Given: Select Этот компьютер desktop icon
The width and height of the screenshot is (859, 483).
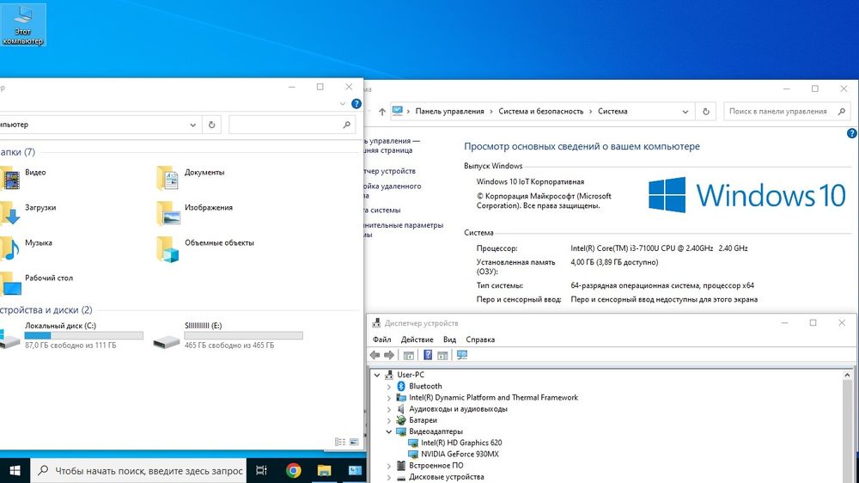Looking at the screenshot, I should (x=22, y=25).
